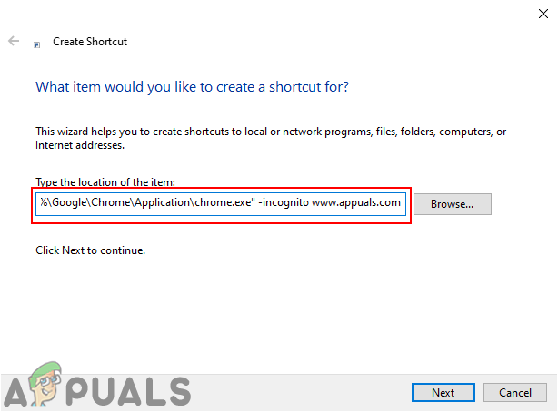
Task: Click the 'Click Next to continue.' text
Action: coord(90,250)
